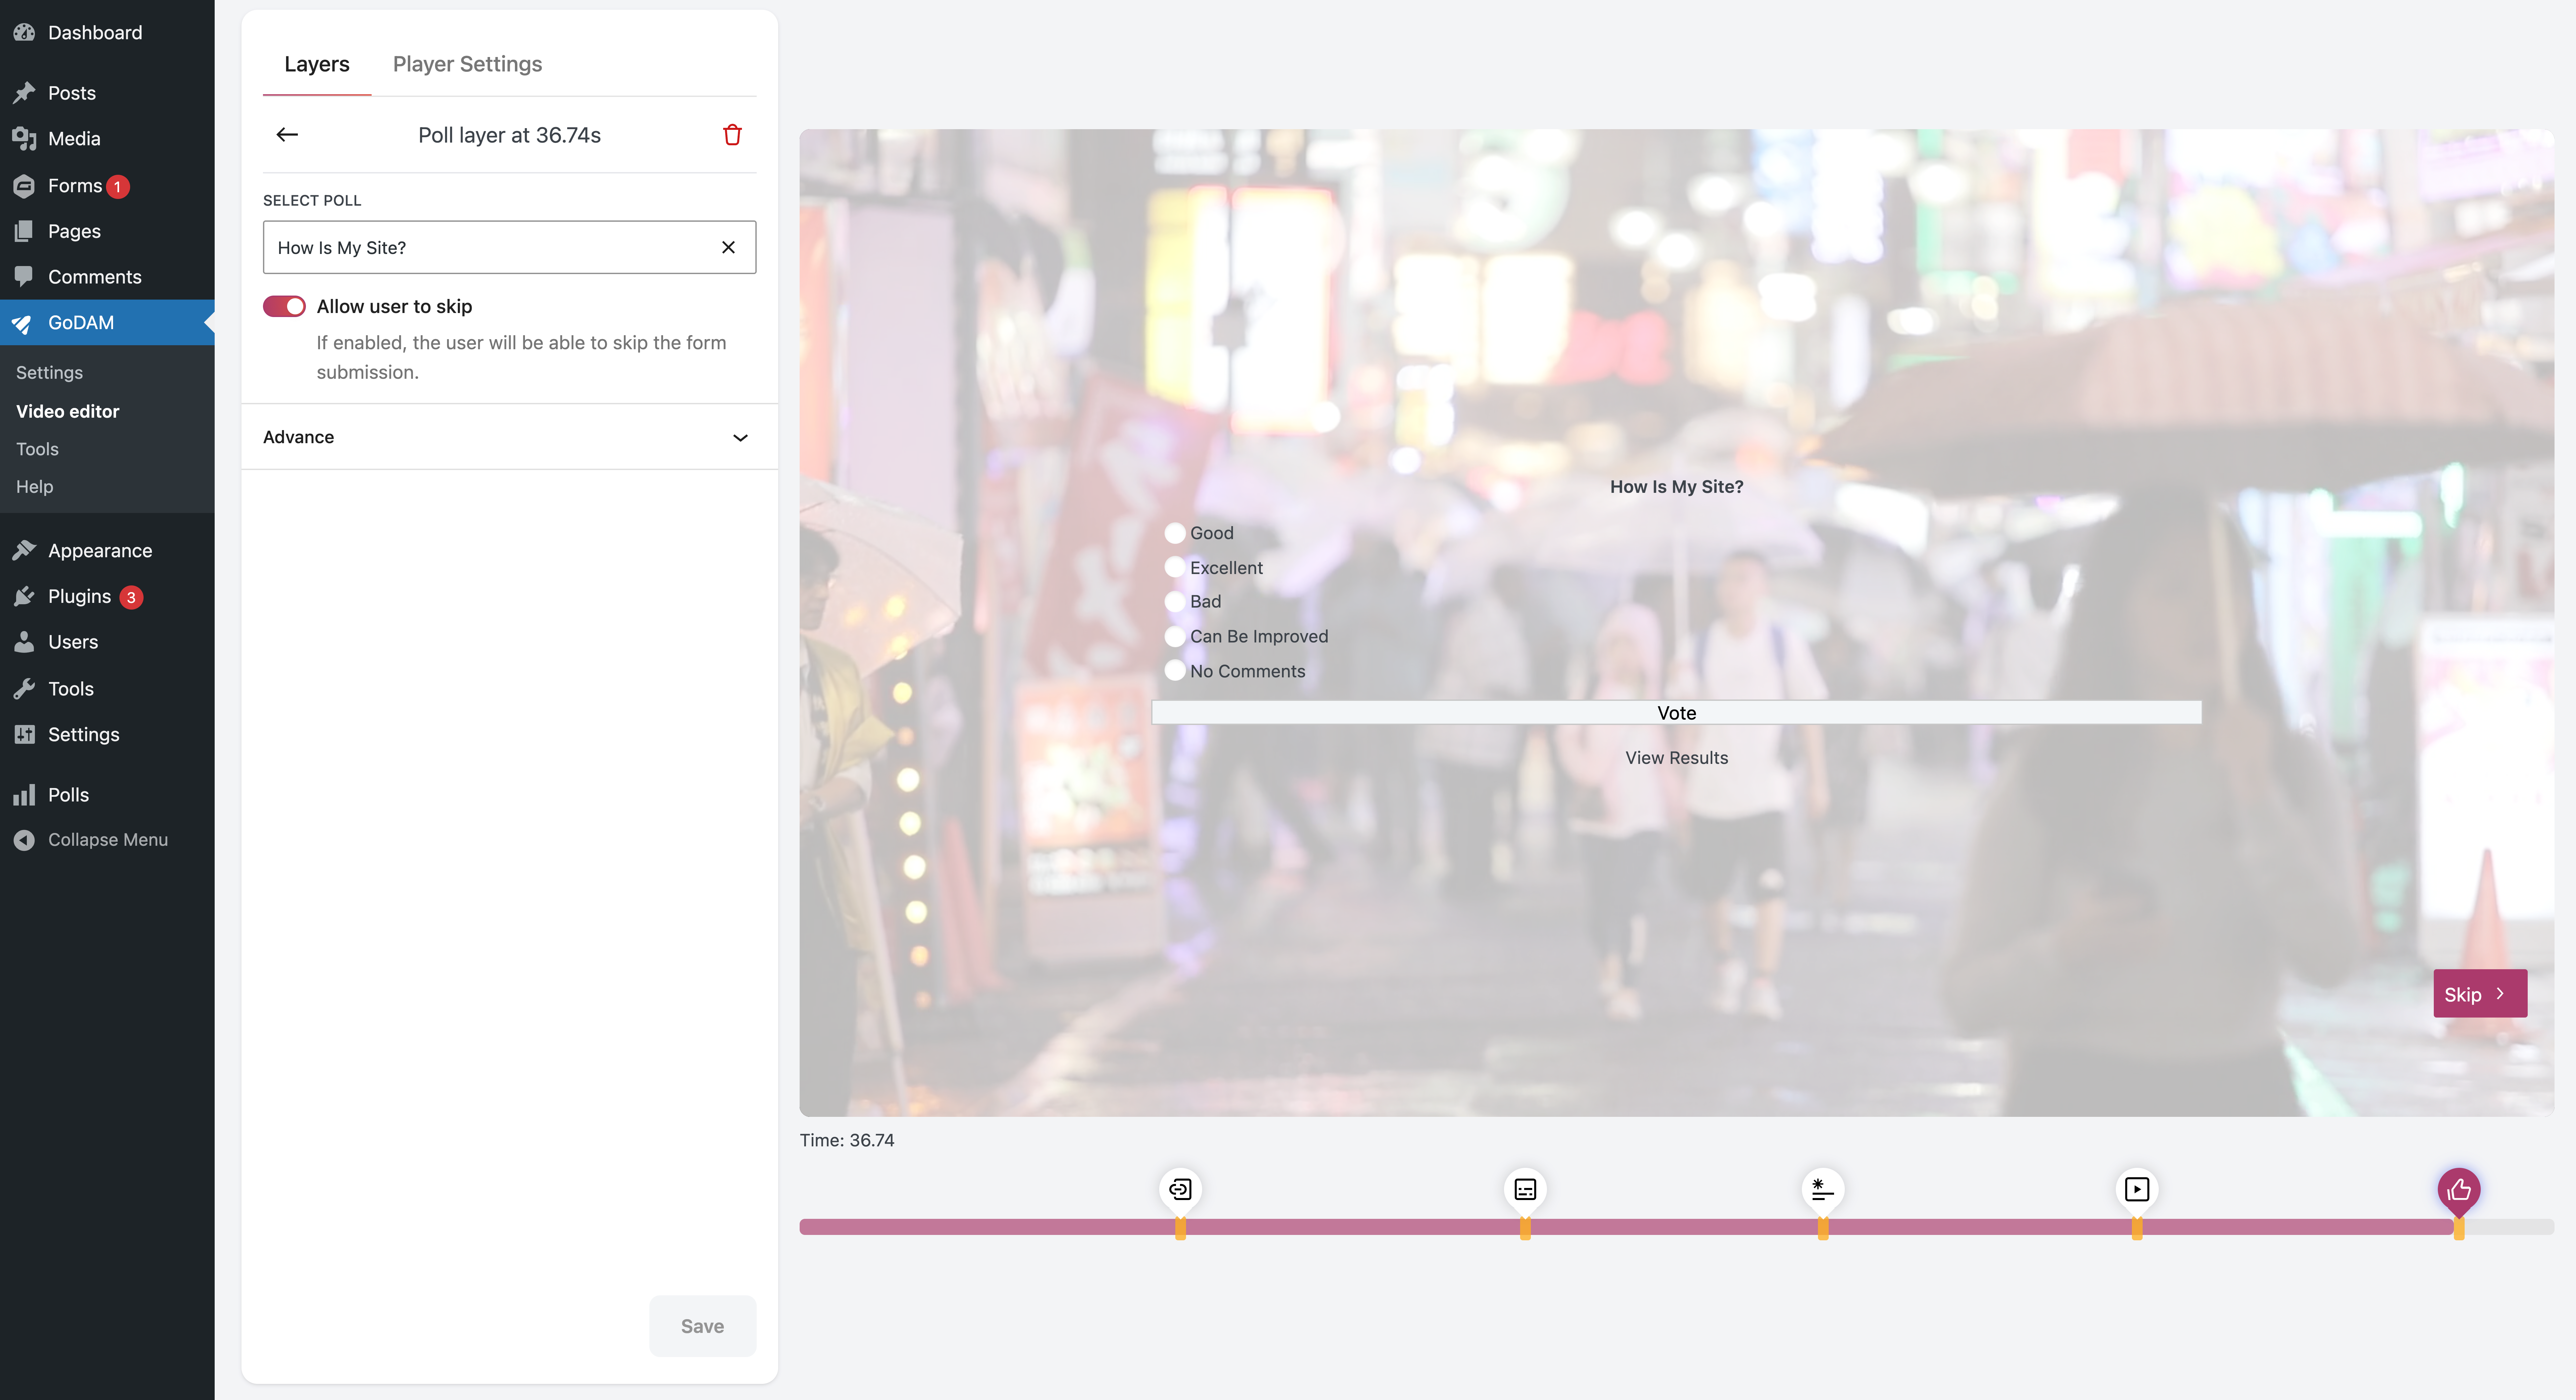Select the Can Be Improved option
The height and width of the screenshot is (1400, 2576).
click(x=1175, y=636)
